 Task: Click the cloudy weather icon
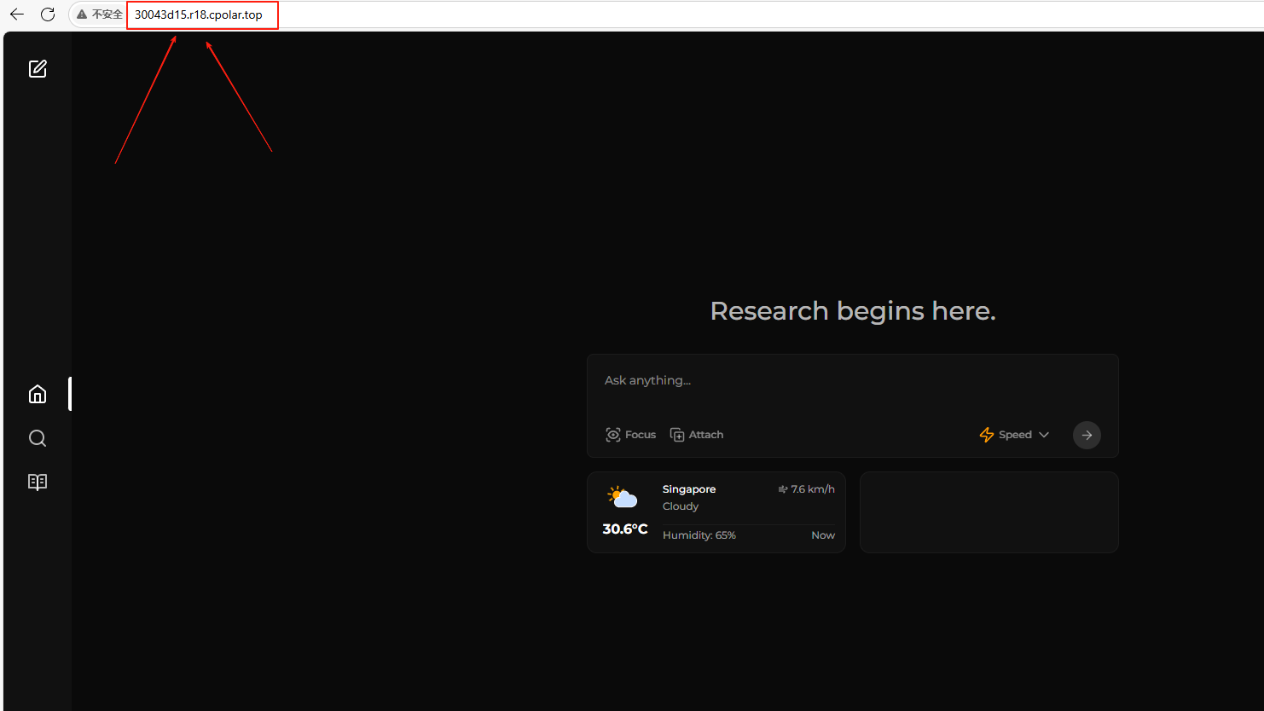coord(623,497)
